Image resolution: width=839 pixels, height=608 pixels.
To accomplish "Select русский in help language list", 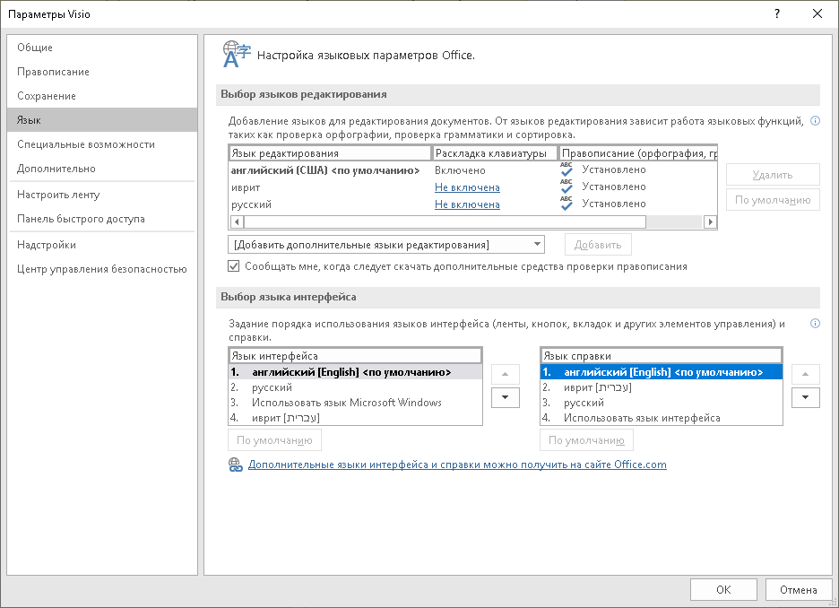I will [x=662, y=403].
